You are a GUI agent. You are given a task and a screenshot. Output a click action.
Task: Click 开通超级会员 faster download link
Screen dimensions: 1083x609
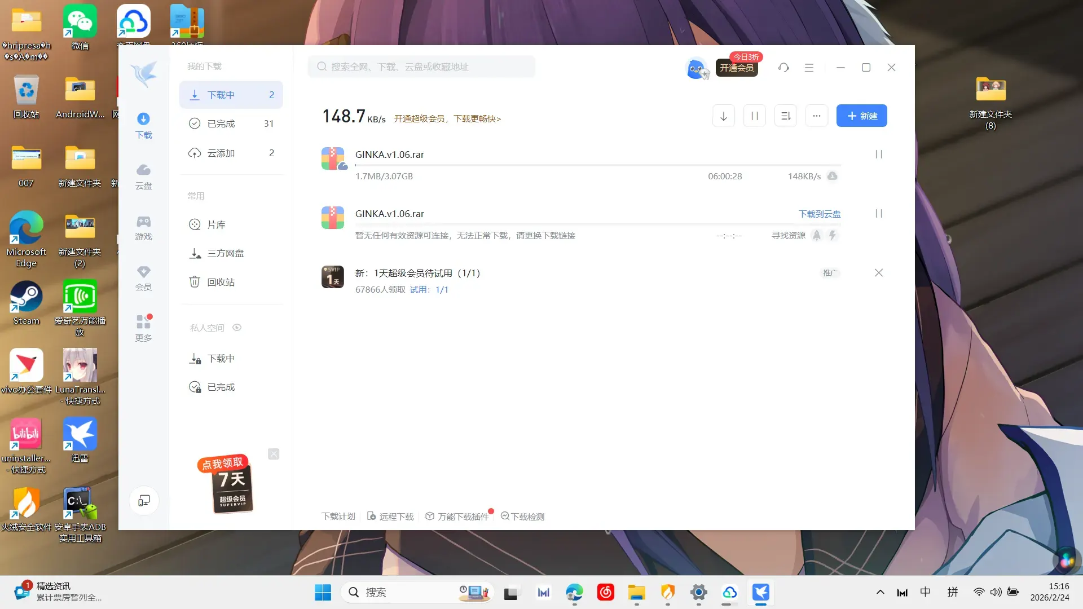coord(447,118)
